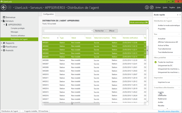Select the WKS010 row
Image resolution: width=182 pixels, height=113 pixels.
[94, 74]
